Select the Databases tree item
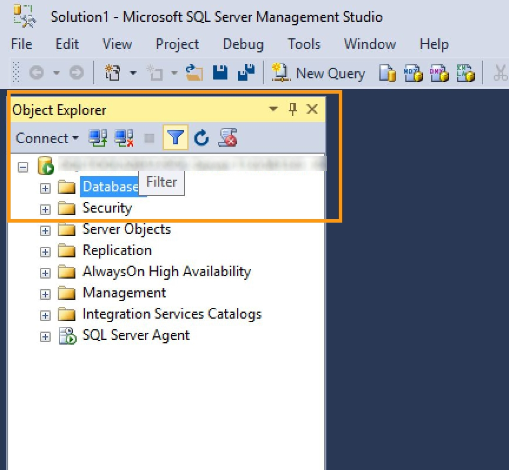 click(110, 187)
